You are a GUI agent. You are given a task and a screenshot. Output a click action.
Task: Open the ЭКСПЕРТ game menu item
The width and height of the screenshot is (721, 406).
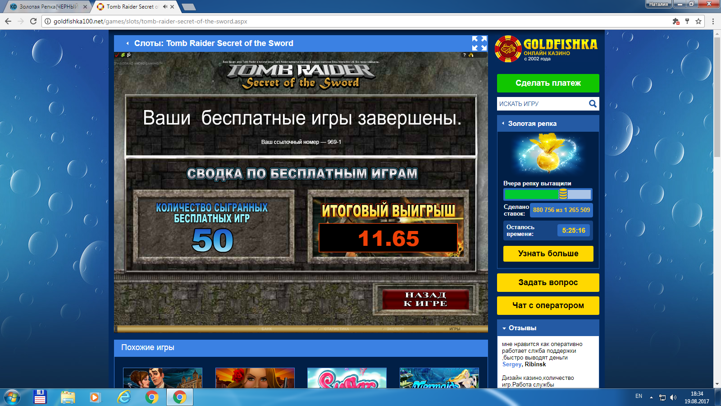(395, 329)
